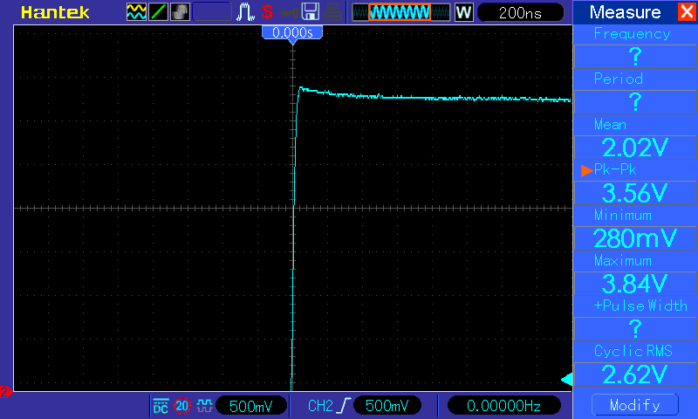Click the cyan trigger level arrow

tap(566, 380)
